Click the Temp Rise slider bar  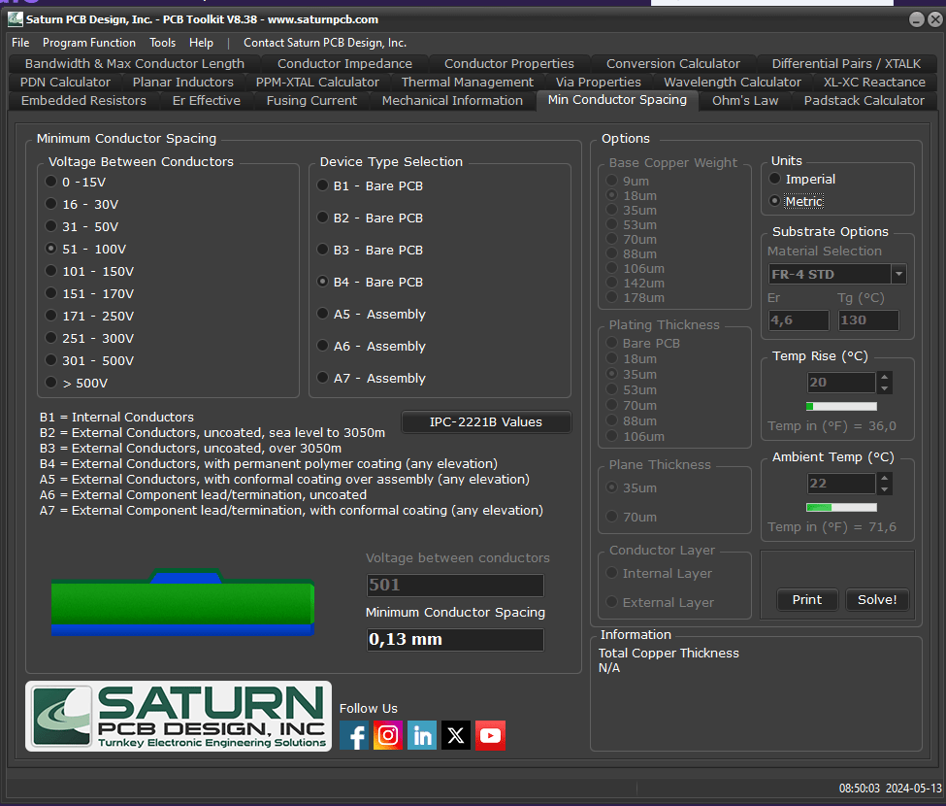coord(841,406)
